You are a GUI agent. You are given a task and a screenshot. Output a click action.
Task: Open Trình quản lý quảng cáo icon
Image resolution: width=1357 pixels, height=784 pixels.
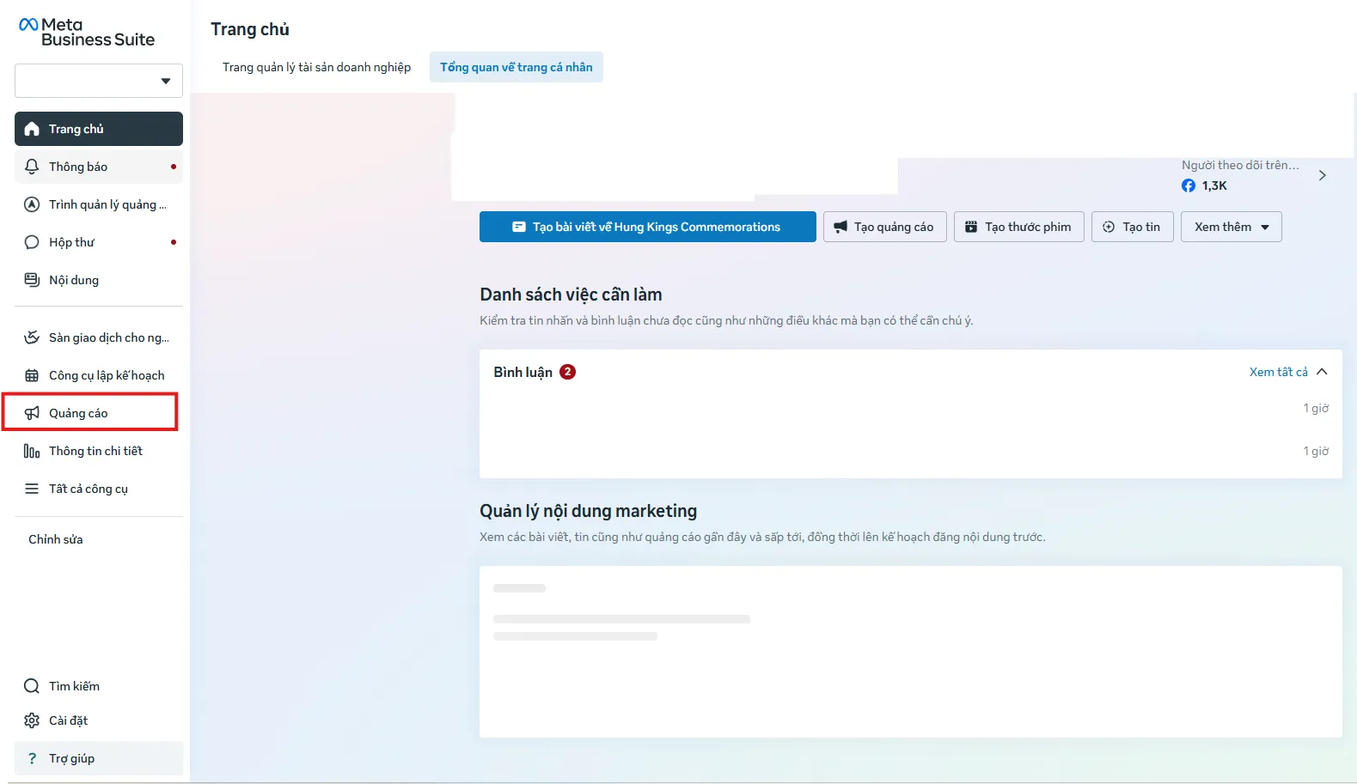(32, 204)
